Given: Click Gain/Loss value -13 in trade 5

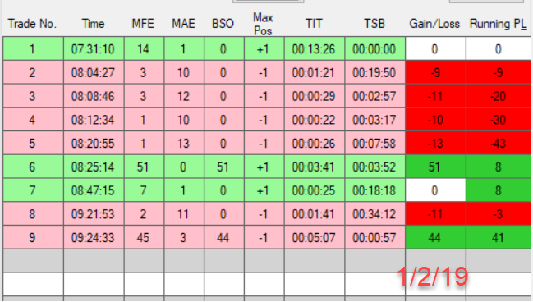Looking at the screenshot, I should click(x=435, y=143).
